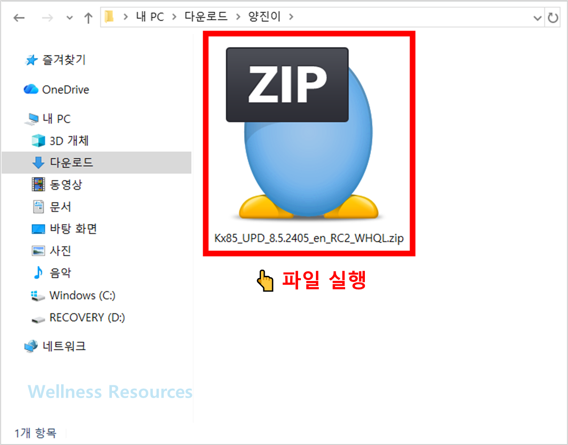Click the Windows (C:) drive icon

tap(38, 296)
